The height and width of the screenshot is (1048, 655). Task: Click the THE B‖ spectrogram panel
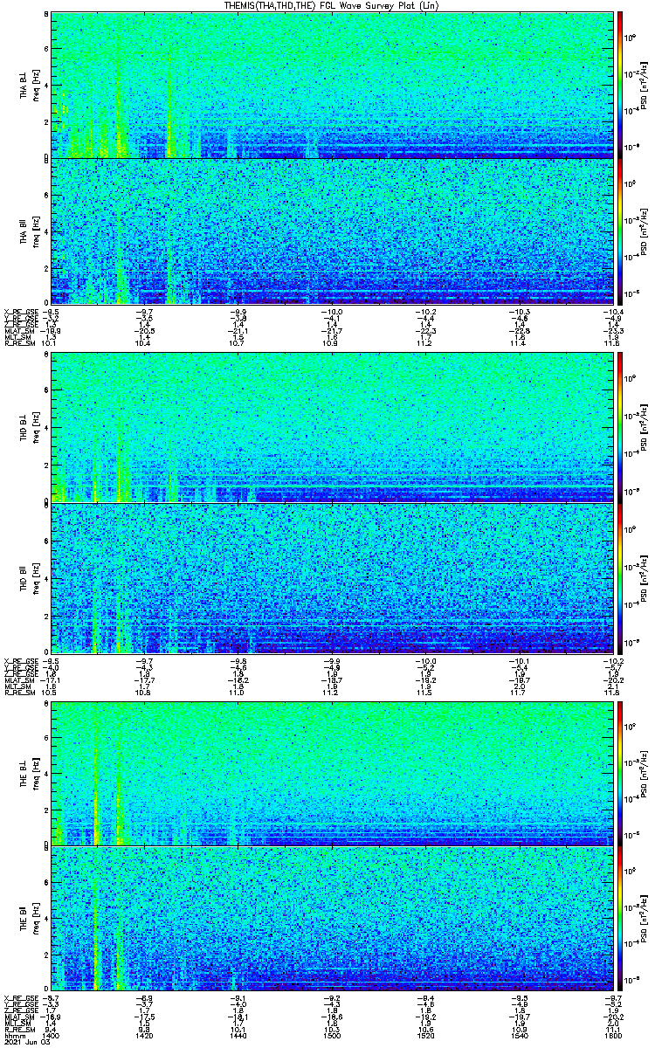(x=332, y=920)
